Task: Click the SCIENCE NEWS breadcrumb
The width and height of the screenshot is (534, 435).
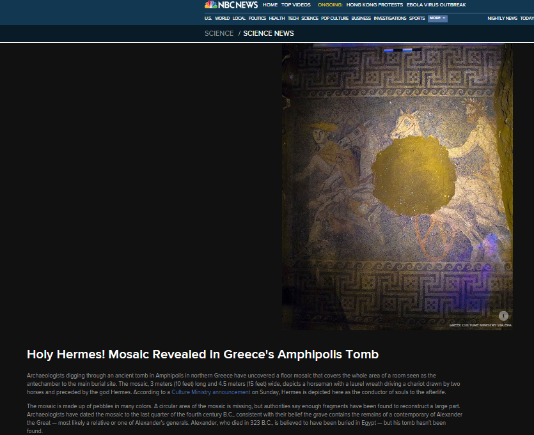Action: [x=269, y=33]
